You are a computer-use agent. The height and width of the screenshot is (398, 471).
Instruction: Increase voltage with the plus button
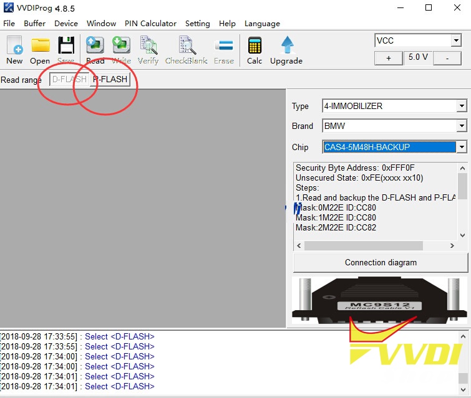tap(389, 58)
